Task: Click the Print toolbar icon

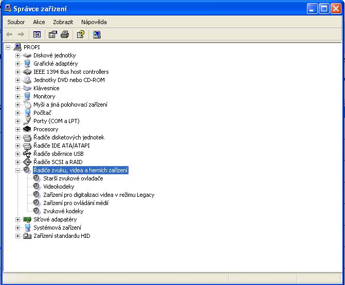Action: (x=65, y=34)
